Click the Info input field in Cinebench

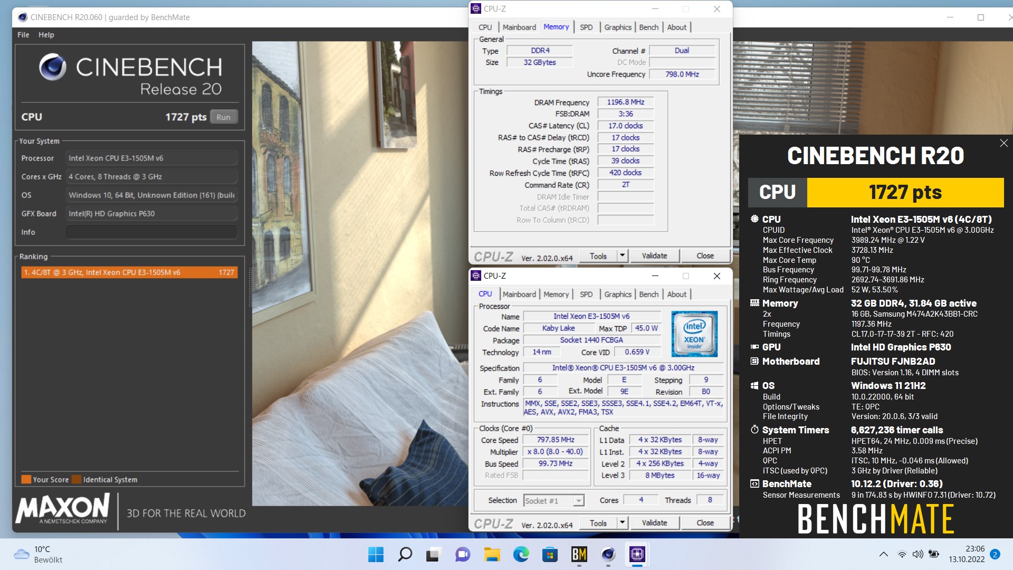point(151,232)
